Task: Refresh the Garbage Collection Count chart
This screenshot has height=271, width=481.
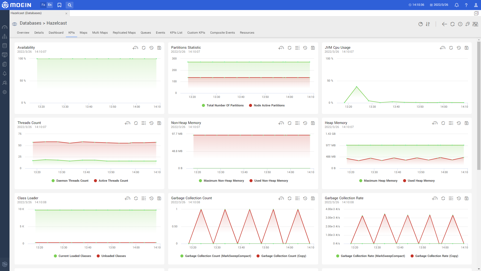Action: point(289,198)
